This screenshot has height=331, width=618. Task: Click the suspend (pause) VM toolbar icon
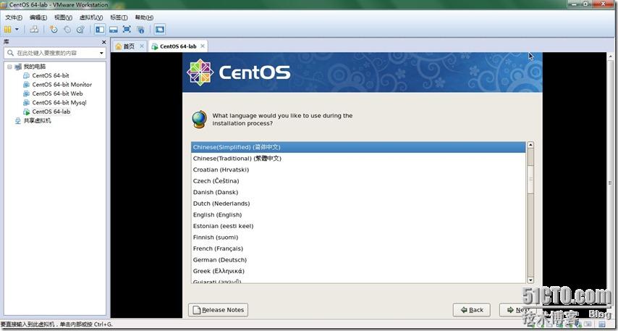point(7,29)
